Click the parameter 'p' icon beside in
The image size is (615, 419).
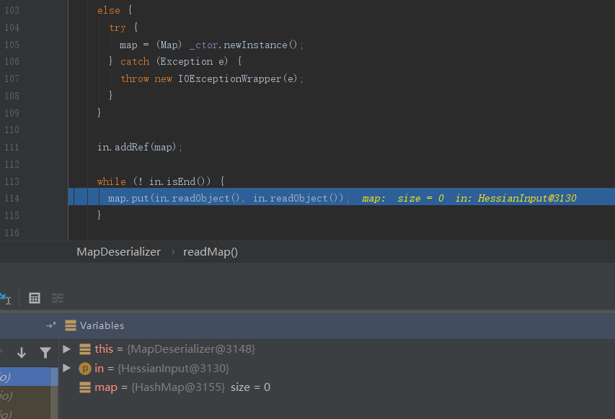coord(85,369)
